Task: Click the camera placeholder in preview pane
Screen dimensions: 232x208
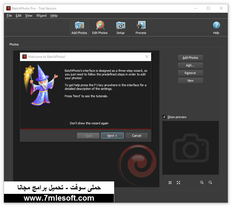Action: tap(191, 148)
